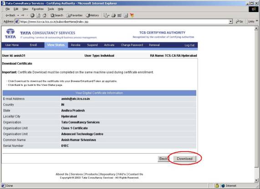Click the email value anish@atc.tcs.co.in
The width and height of the screenshot is (260, 189).
[x=76, y=99]
